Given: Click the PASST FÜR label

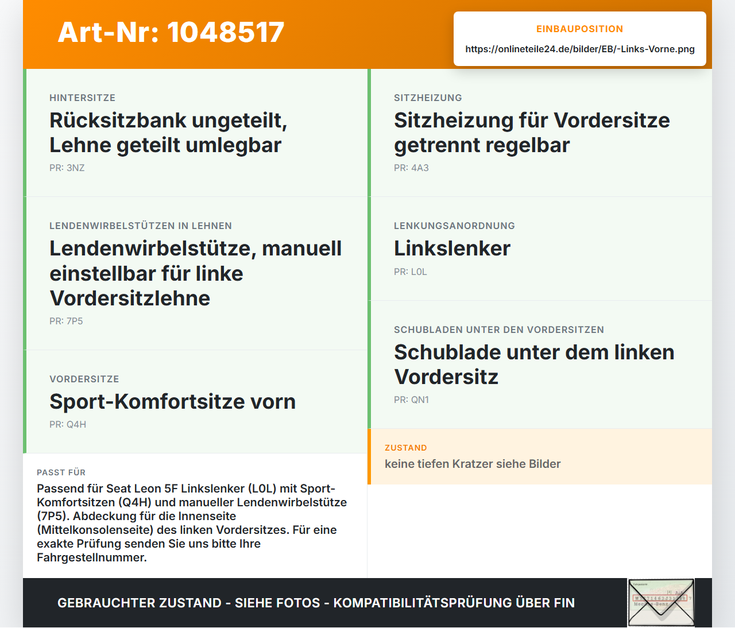Looking at the screenshot, I should (61, 472).
